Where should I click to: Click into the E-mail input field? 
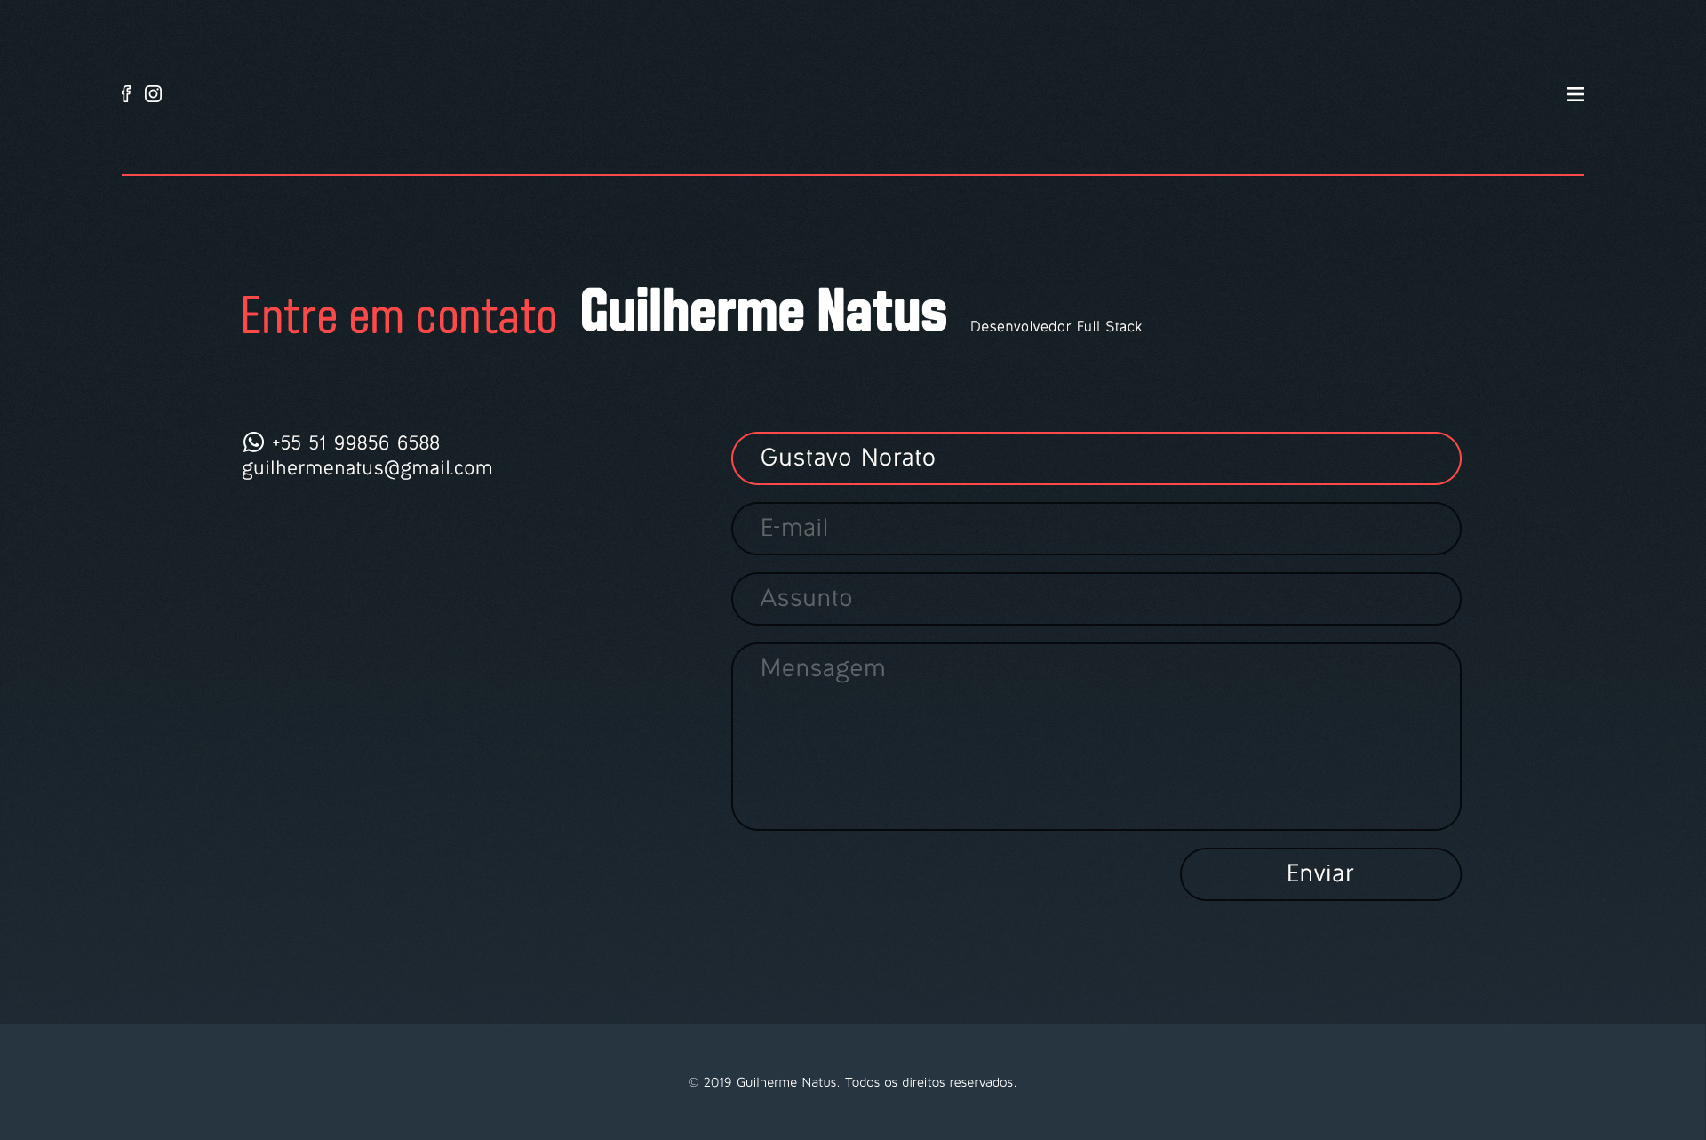(1096, 529)
